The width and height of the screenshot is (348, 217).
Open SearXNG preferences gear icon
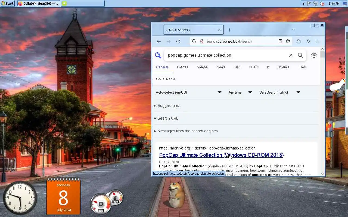point(314,55)
